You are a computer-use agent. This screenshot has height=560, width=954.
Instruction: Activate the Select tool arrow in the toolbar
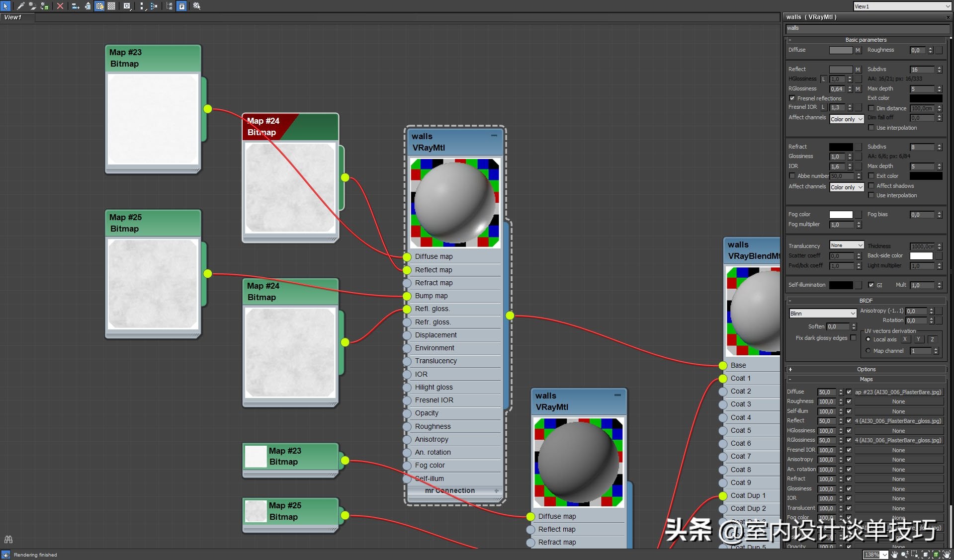(5, 6)
